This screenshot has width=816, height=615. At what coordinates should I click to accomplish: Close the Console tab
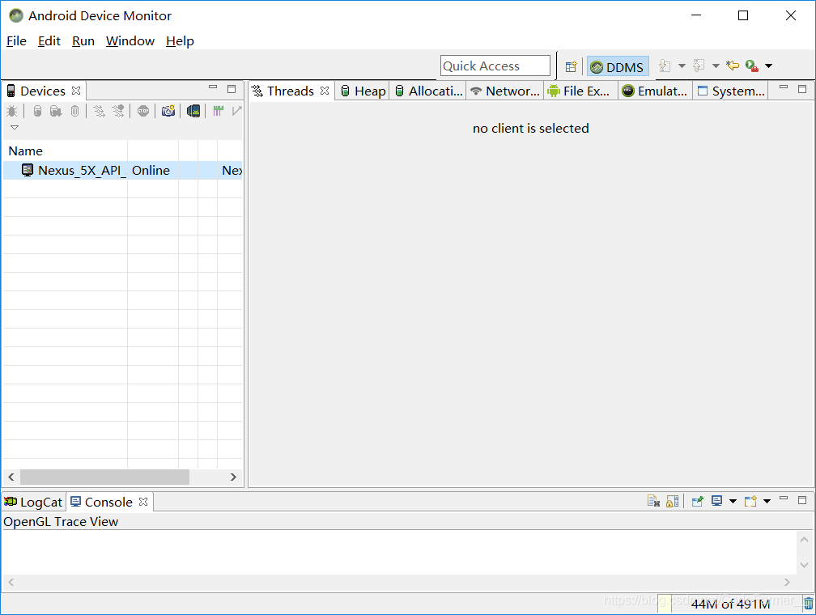143,502
